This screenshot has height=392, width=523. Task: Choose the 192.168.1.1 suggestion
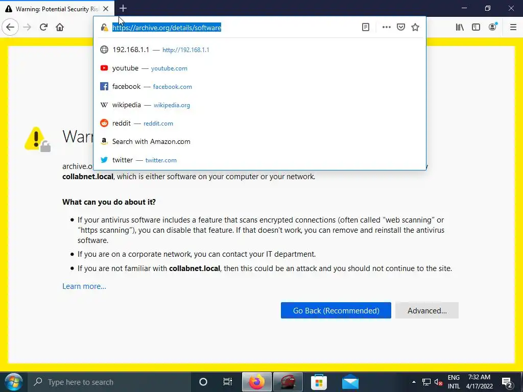tap(259, 50)
